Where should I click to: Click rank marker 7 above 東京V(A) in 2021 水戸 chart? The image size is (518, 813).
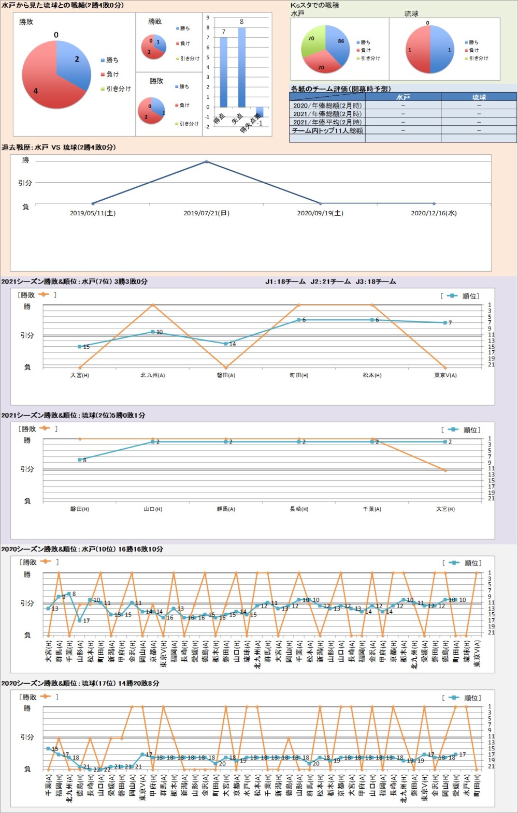(445, 323)
